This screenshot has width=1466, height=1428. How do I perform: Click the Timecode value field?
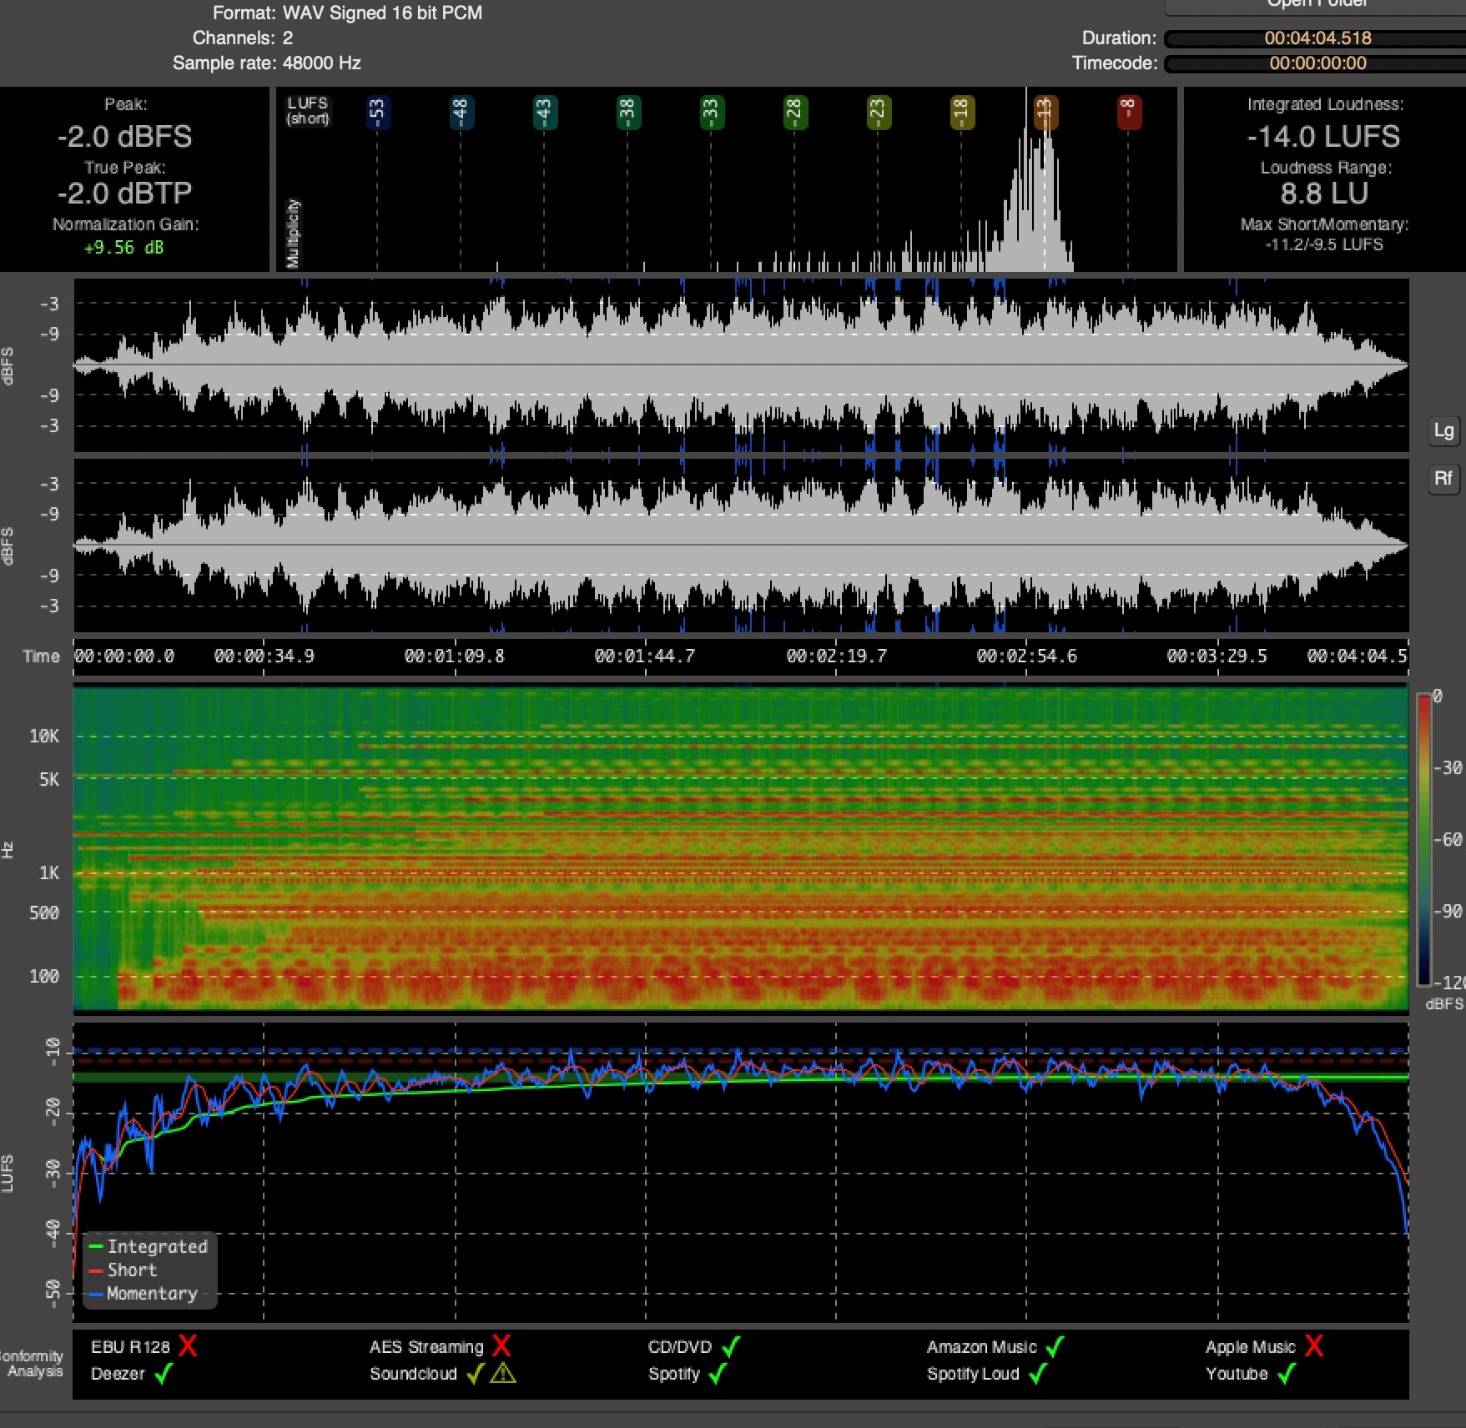(x=1317, y=63)
